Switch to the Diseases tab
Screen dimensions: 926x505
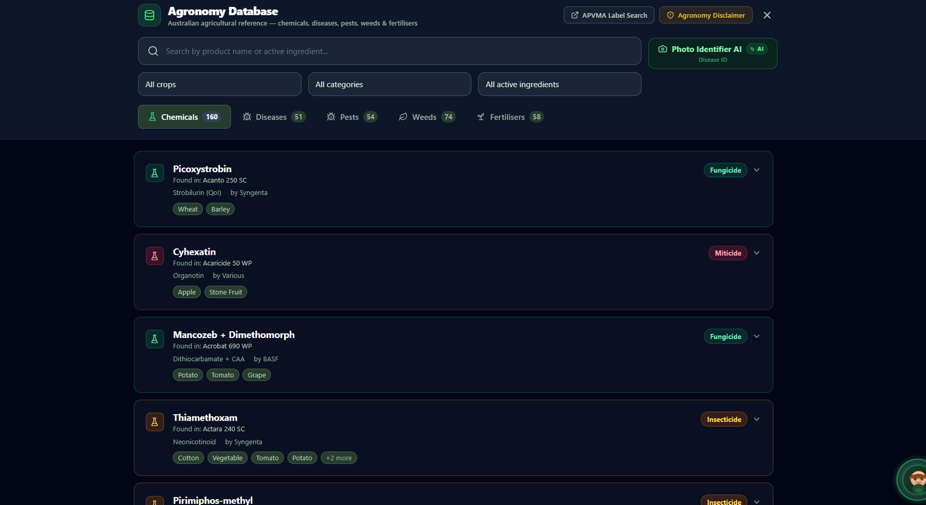tap(274, 117)
